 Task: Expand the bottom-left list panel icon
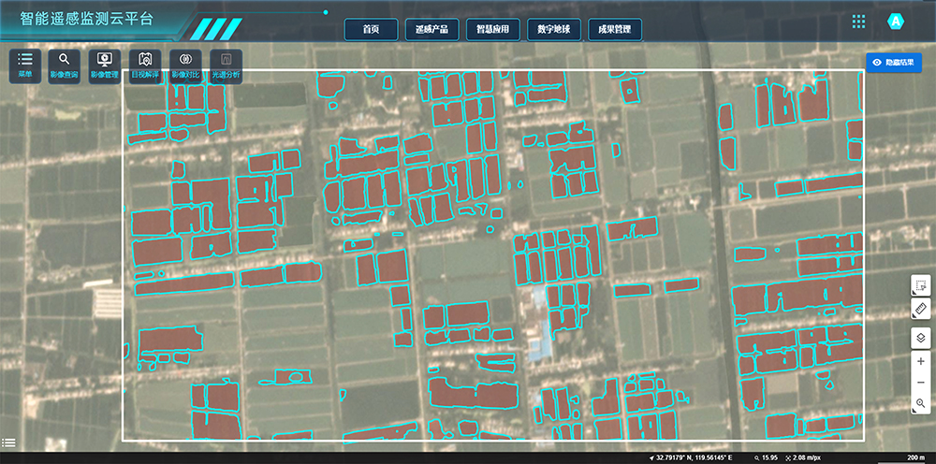[x=8, y=442]
